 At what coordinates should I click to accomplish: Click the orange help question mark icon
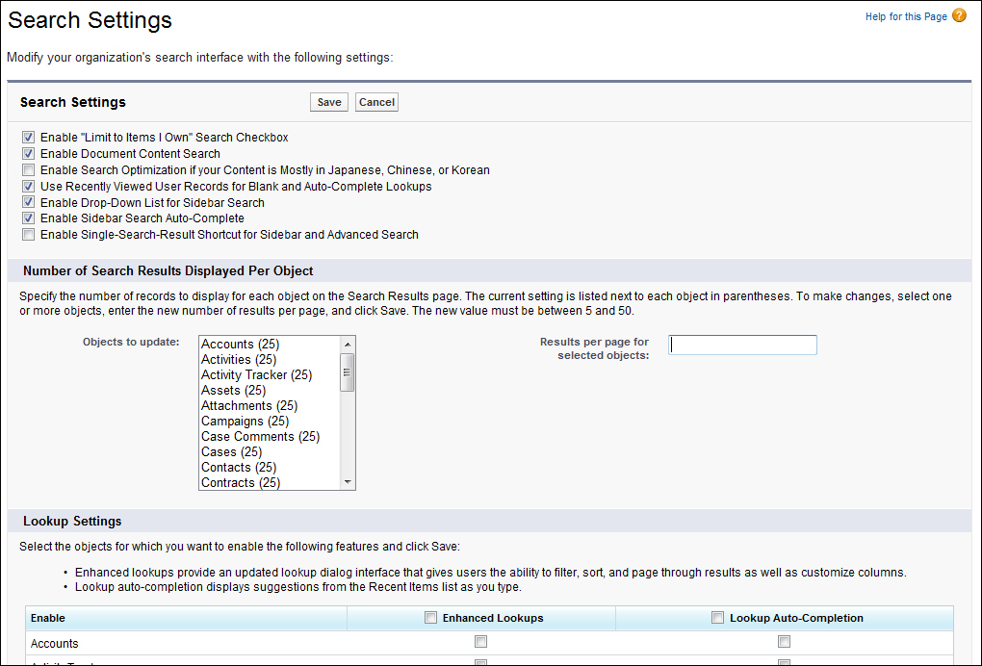(x=959, y=16)
